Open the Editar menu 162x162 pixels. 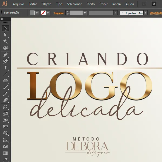pyautogui.click(x=33, y=4)
